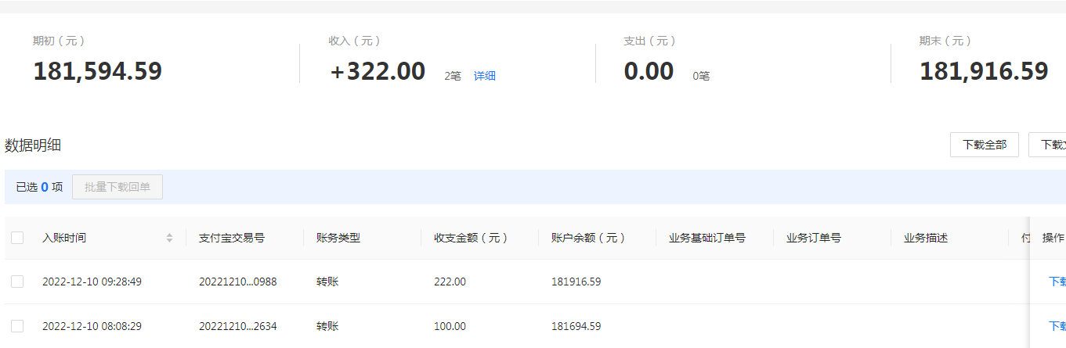The image size is (1066, 348).
Task: Click the 0笔 expense count
Action: point(701,76)
